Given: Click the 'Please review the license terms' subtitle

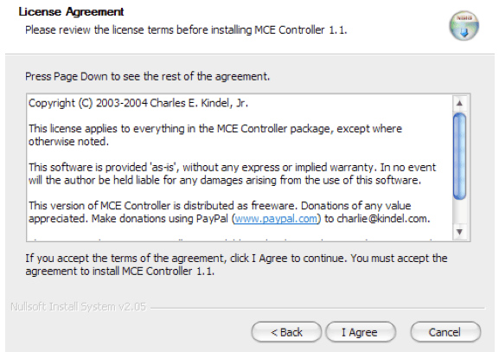Looking at the screenshot, I should tap(186, 30).
